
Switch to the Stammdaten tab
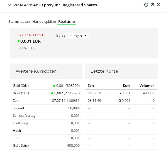tap(19, 22)
